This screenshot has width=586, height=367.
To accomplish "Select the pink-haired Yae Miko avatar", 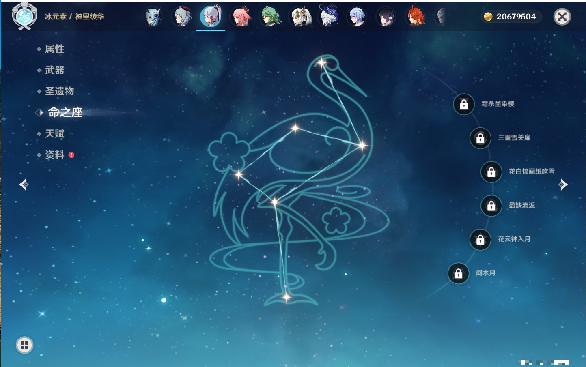I will point(241,17).
